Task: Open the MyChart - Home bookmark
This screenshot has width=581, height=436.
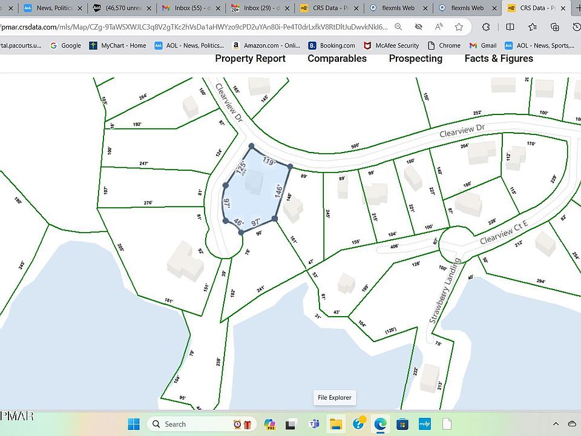Action: point(118,45)
